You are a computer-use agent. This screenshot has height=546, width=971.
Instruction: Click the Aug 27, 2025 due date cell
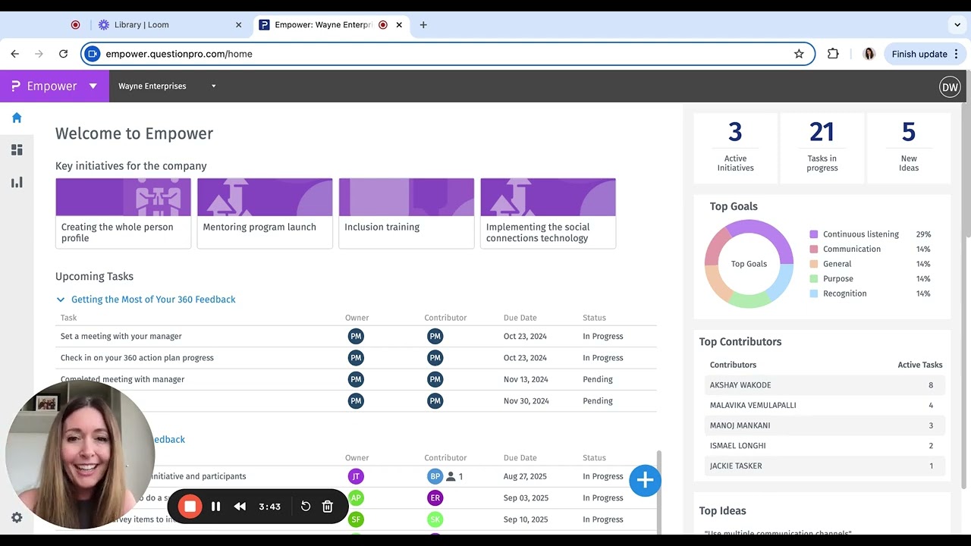[526, 476]
